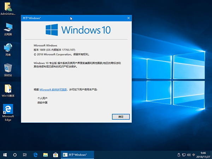Click the USB safely remove tray icon
The width and height of the screenshot is (212, 159).
[179, 155]
